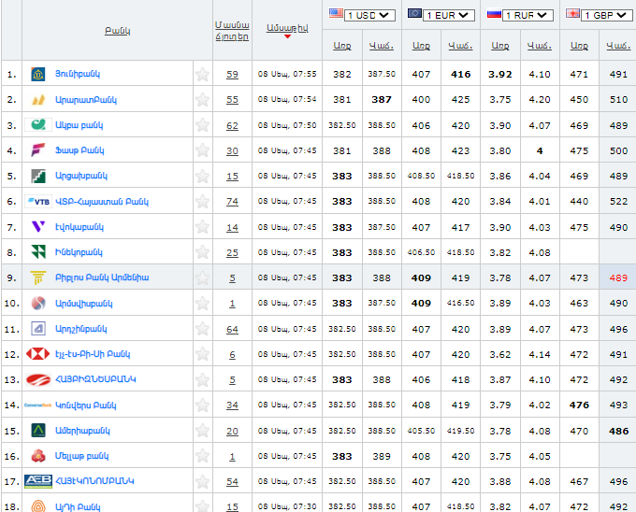Screen dimensions: 636x512
Task: Click the Բիբլոս Բանկ Արմենիա logo icon
Action: tap(38, 277)
